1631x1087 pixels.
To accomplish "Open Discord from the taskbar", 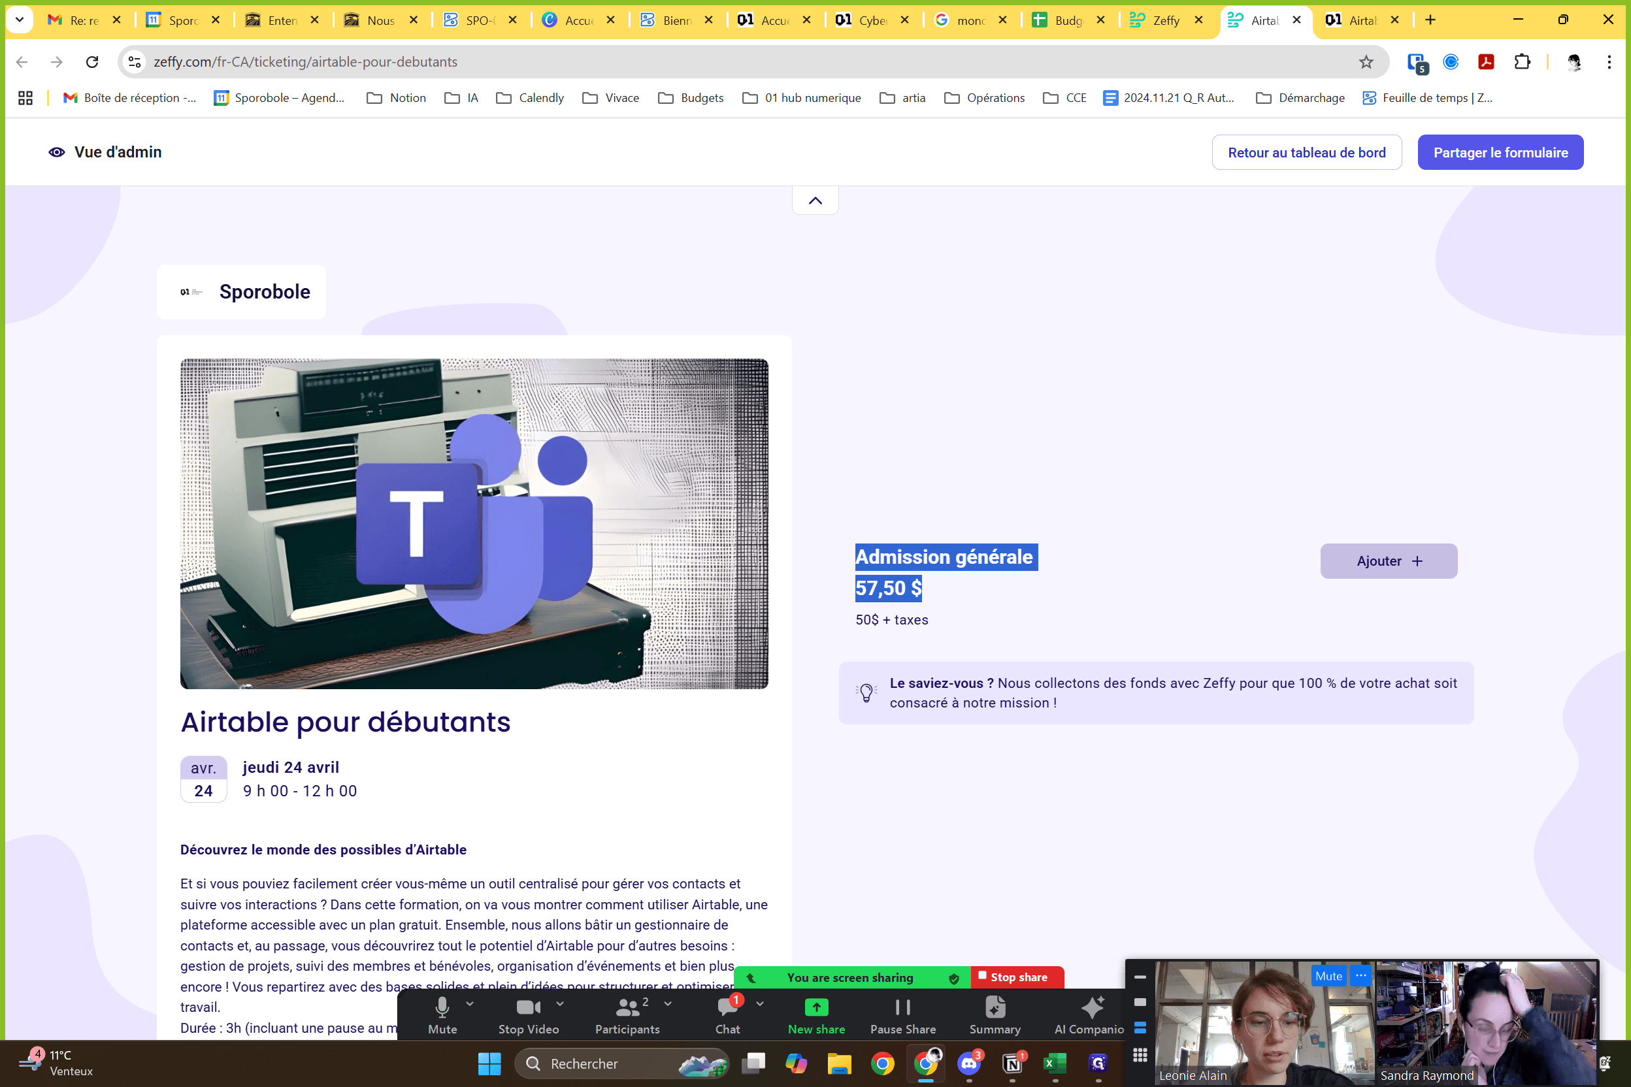I will pos(969,1063).
